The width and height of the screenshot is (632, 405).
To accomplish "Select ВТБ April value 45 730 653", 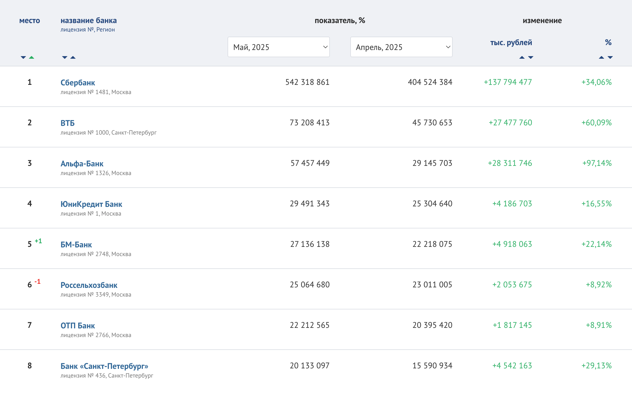I will (x=432, y=123).
